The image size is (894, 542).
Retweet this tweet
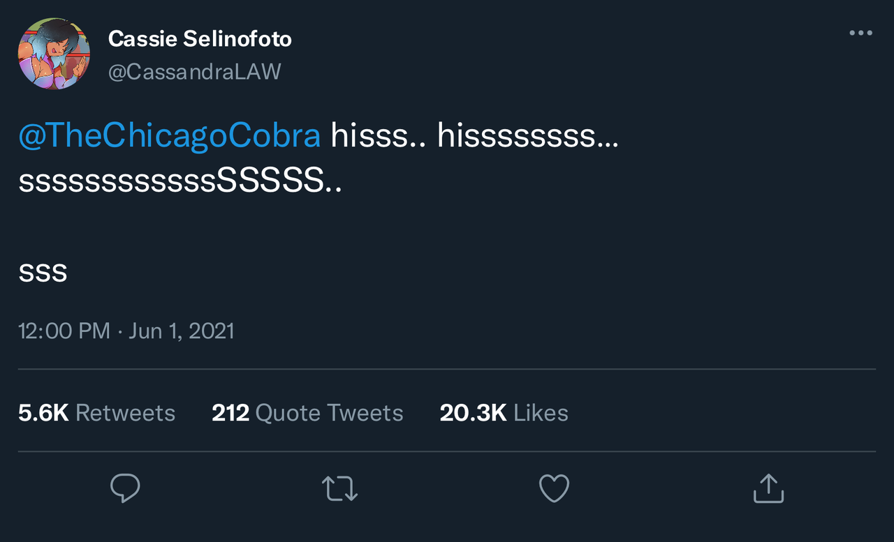click(340, 488)
